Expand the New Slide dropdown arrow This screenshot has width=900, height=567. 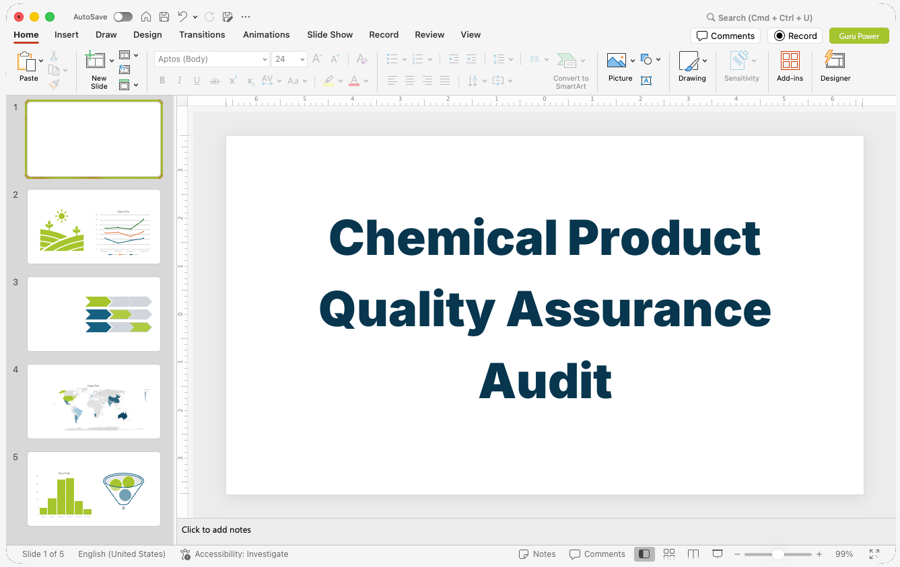pos(112,61)
